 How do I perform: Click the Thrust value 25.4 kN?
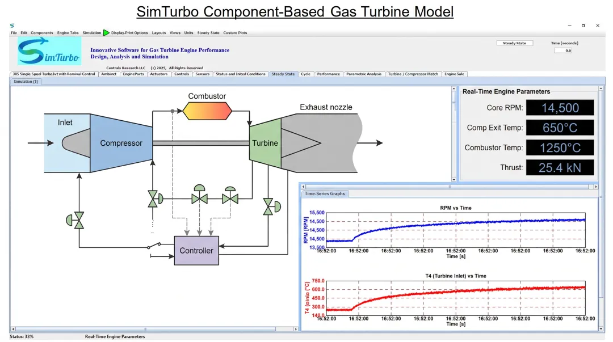[x=560, y=168]
